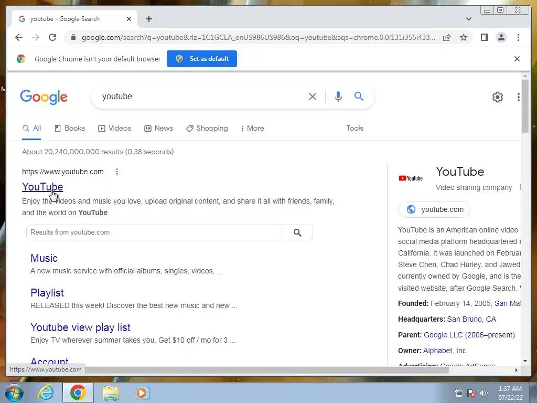Open the Alphabet, Inc. link
Viewport: 537px width, 403px height.
tap(445, 351)
